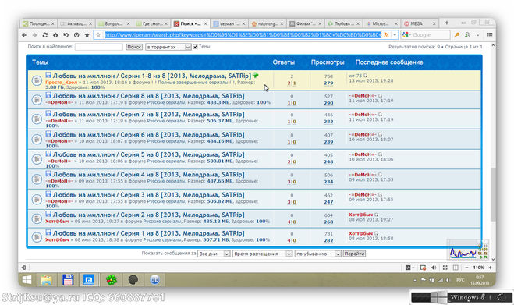Click the 'Ответы' column header
514x305 pixels.
[x=284, y=62]
